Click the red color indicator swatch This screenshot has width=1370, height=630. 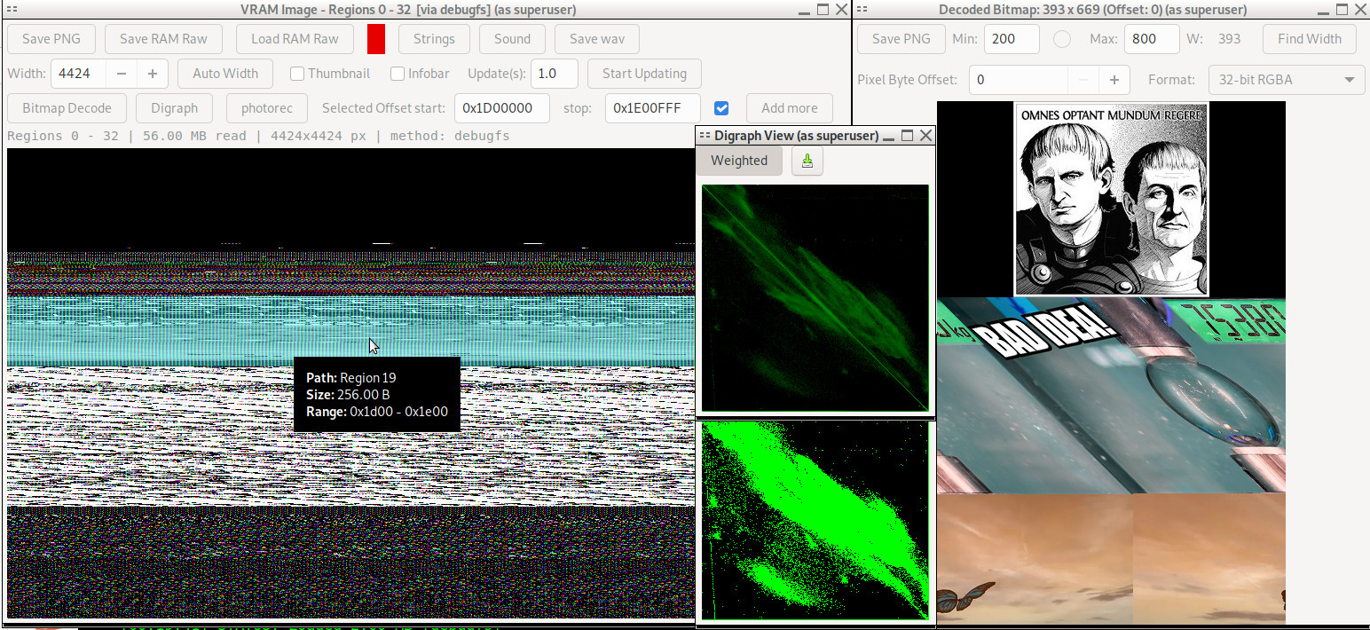tap(376, 39)
